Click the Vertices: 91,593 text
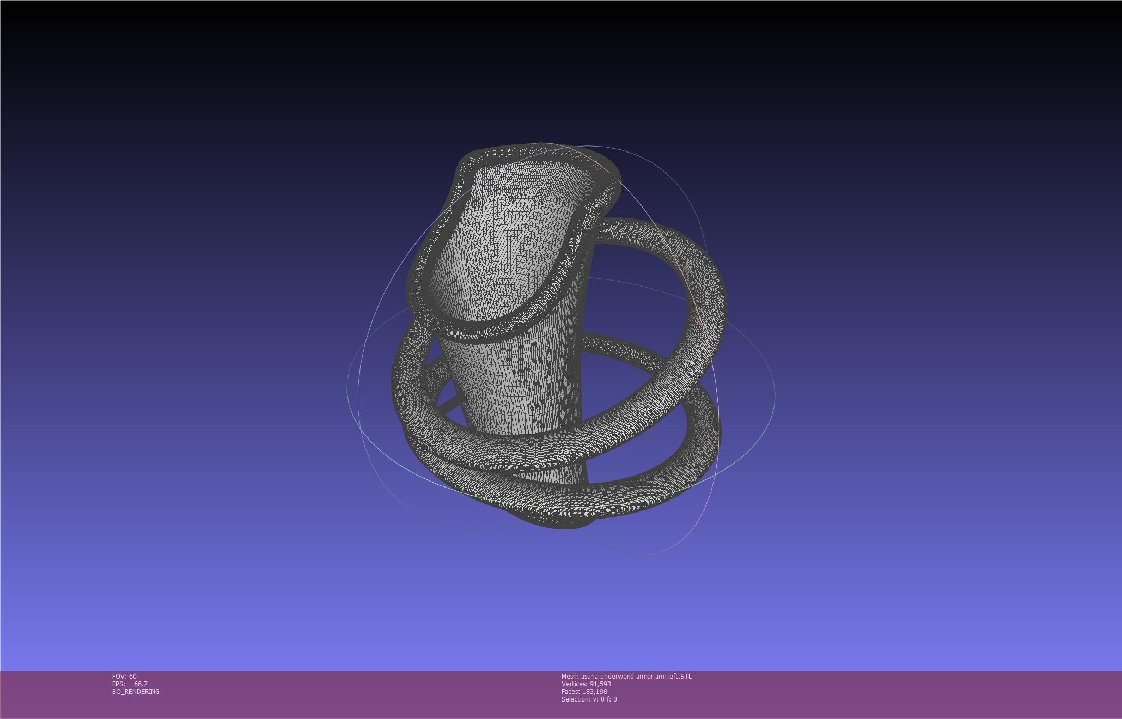1122x719 pixels. click(586, 684)
